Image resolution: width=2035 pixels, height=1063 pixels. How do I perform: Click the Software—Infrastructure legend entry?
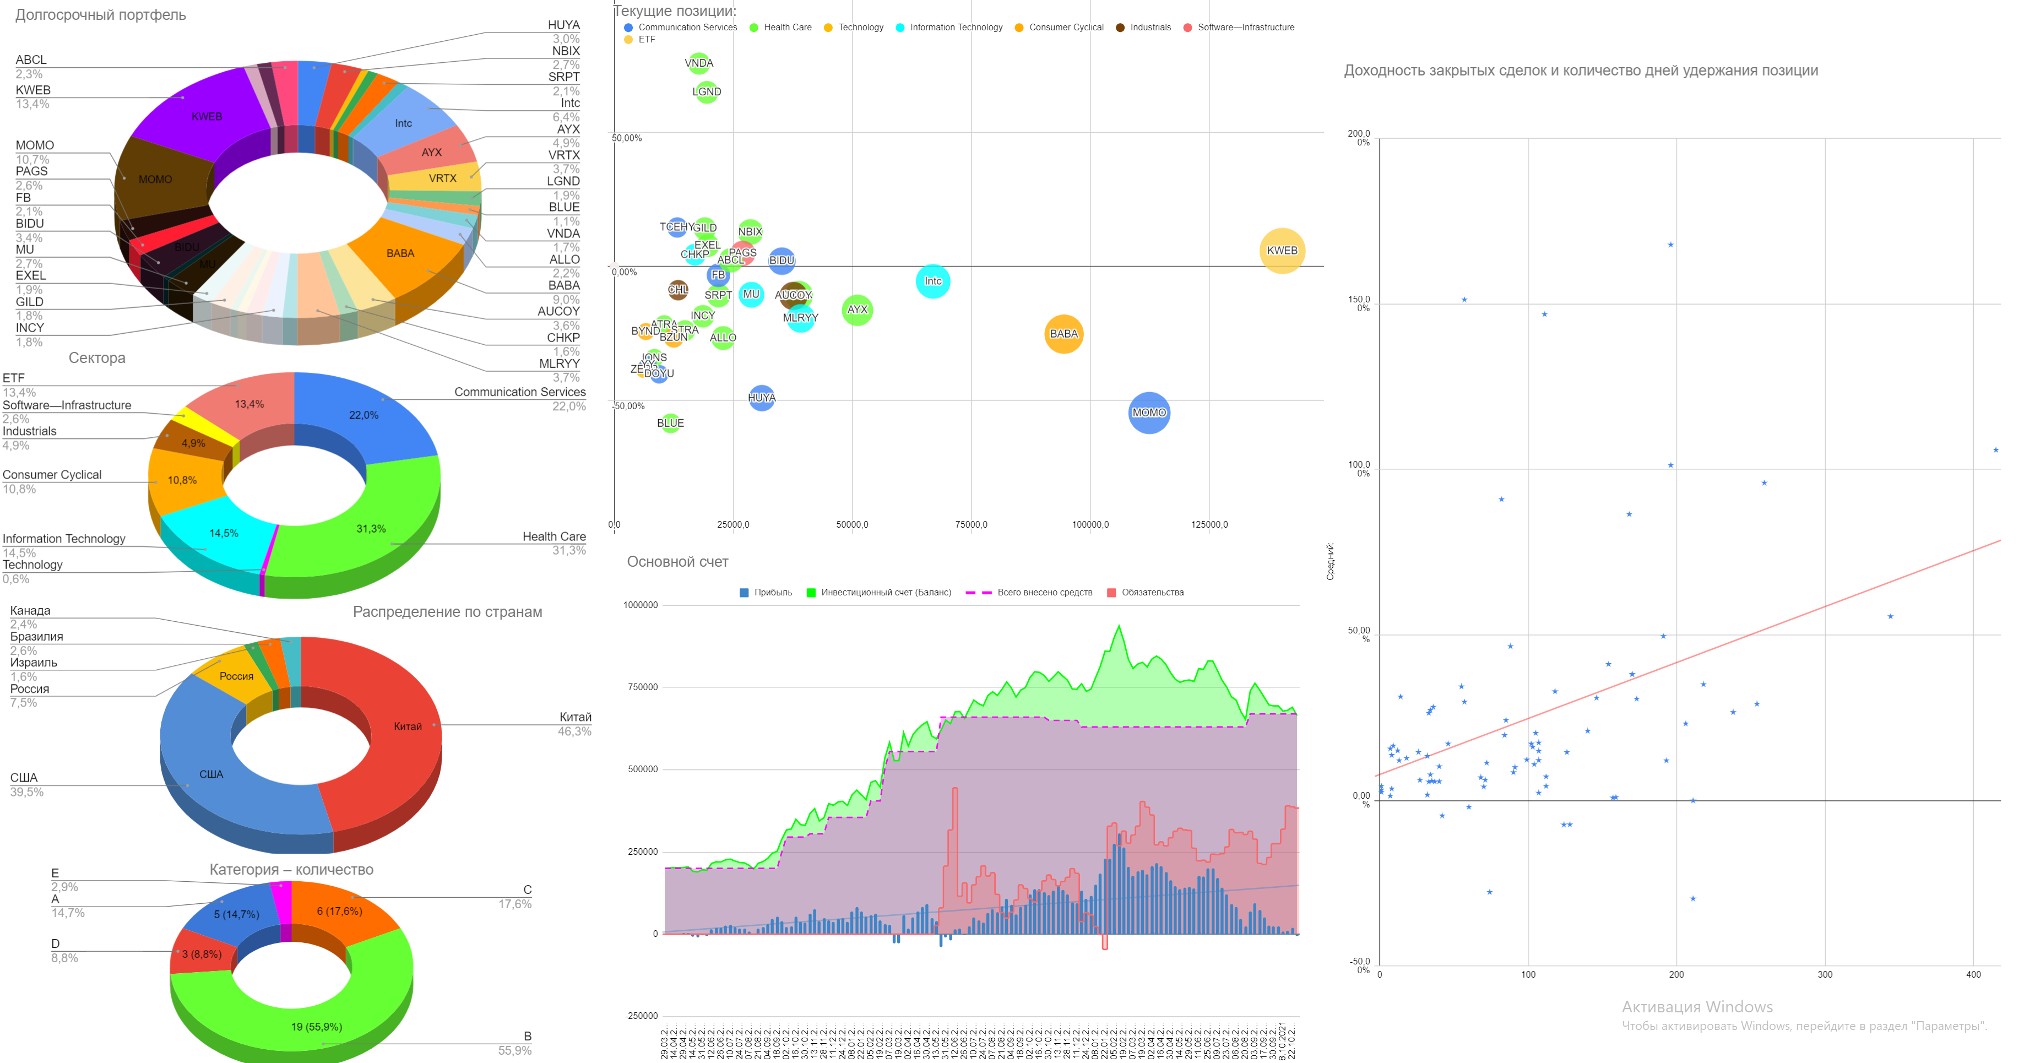pos(1245,28)
